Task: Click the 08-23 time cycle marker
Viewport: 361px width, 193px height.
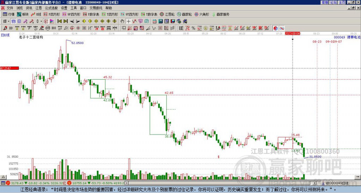Action: [317, 42]
